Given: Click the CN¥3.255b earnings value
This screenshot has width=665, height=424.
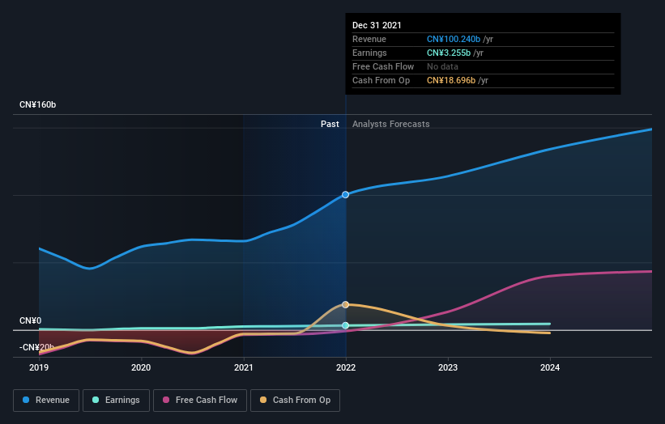Looking at the screenshot, I should click(449, 53).
